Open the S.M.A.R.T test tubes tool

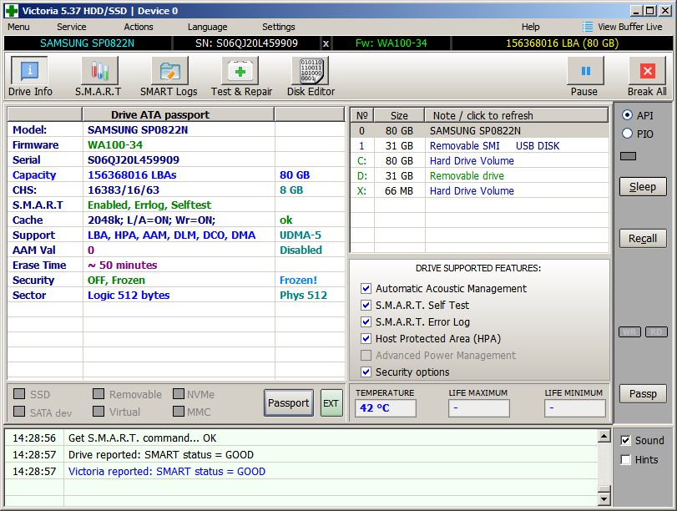coord(99,71)
